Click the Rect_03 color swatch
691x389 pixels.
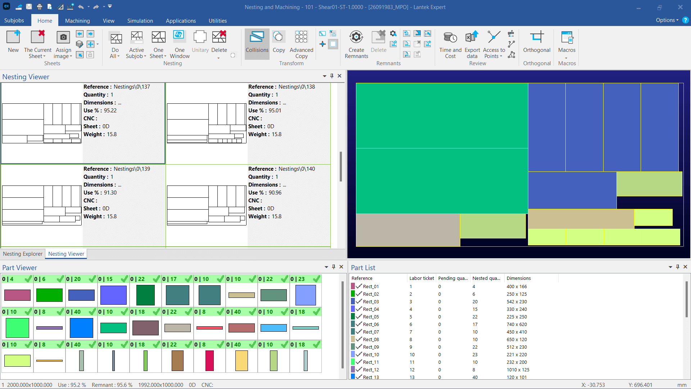[353, 301]
